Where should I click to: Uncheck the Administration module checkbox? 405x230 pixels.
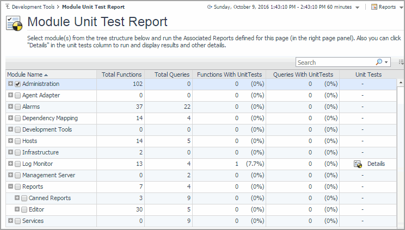(18, 84)
